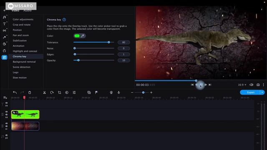Screen dimensions: 267x150
Task: Expand the Export options arrow
Action: point(262,92)
